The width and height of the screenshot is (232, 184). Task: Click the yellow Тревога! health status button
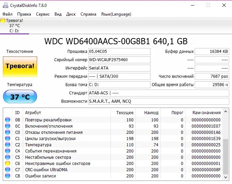[20, 67]
